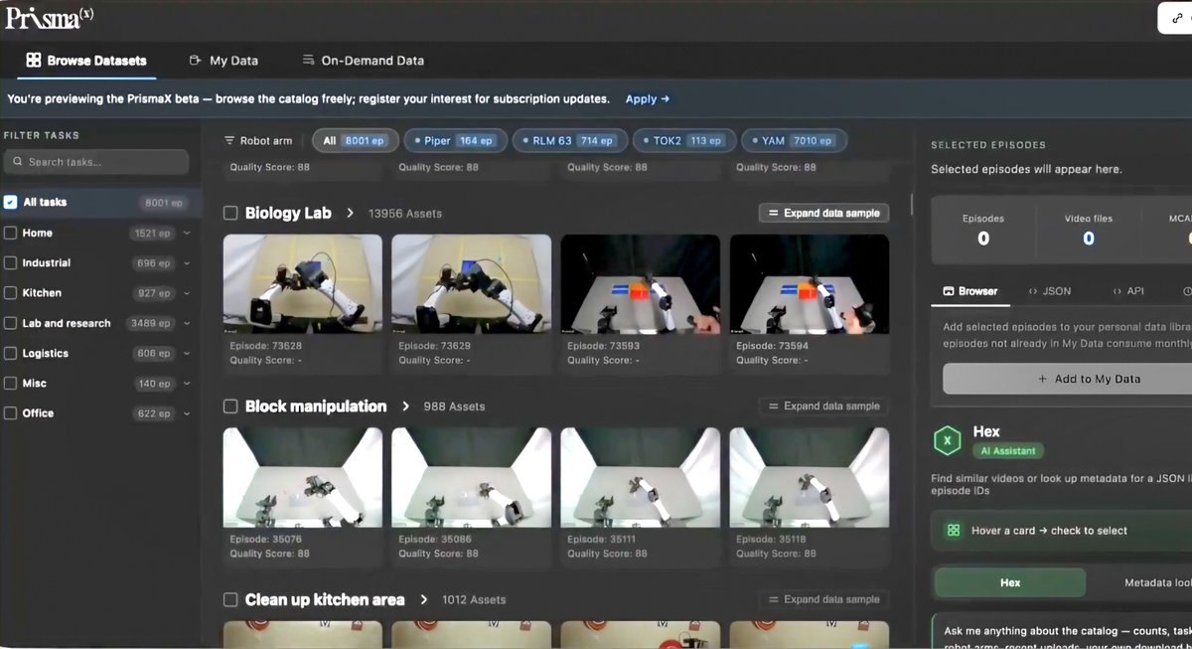Filter by RLM 63 714 ep robot arm
1192x649 pixels.
570,141
